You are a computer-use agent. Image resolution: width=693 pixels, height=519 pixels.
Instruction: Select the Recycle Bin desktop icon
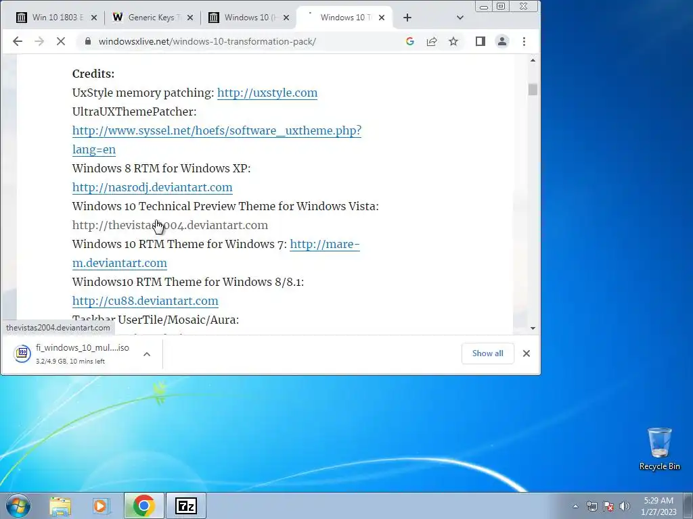659,449
